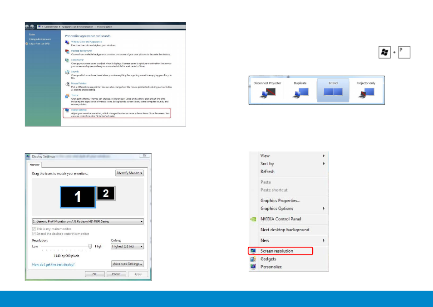Click the Identify Monitors button
Image resolution: width=433 pixels, height=307 pixels.
coord(129,173)
